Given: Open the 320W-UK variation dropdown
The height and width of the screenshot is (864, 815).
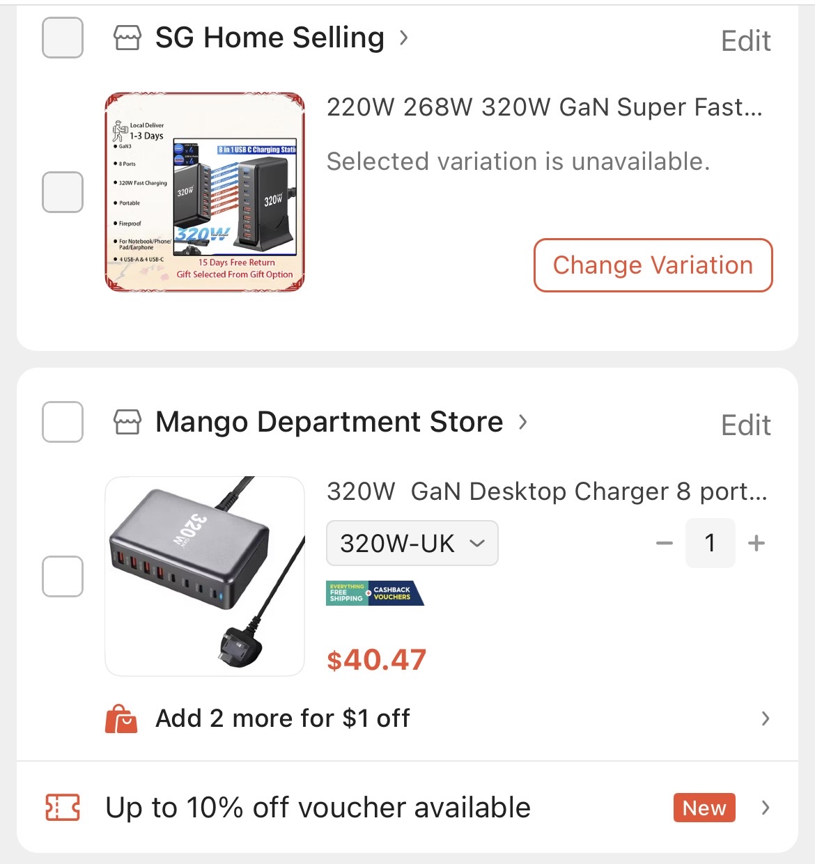Looking at the screenshot, I should 412,543.
